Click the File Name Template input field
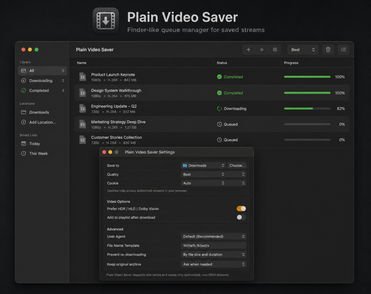This screenshot has height=294, width=371. (213, 246)
